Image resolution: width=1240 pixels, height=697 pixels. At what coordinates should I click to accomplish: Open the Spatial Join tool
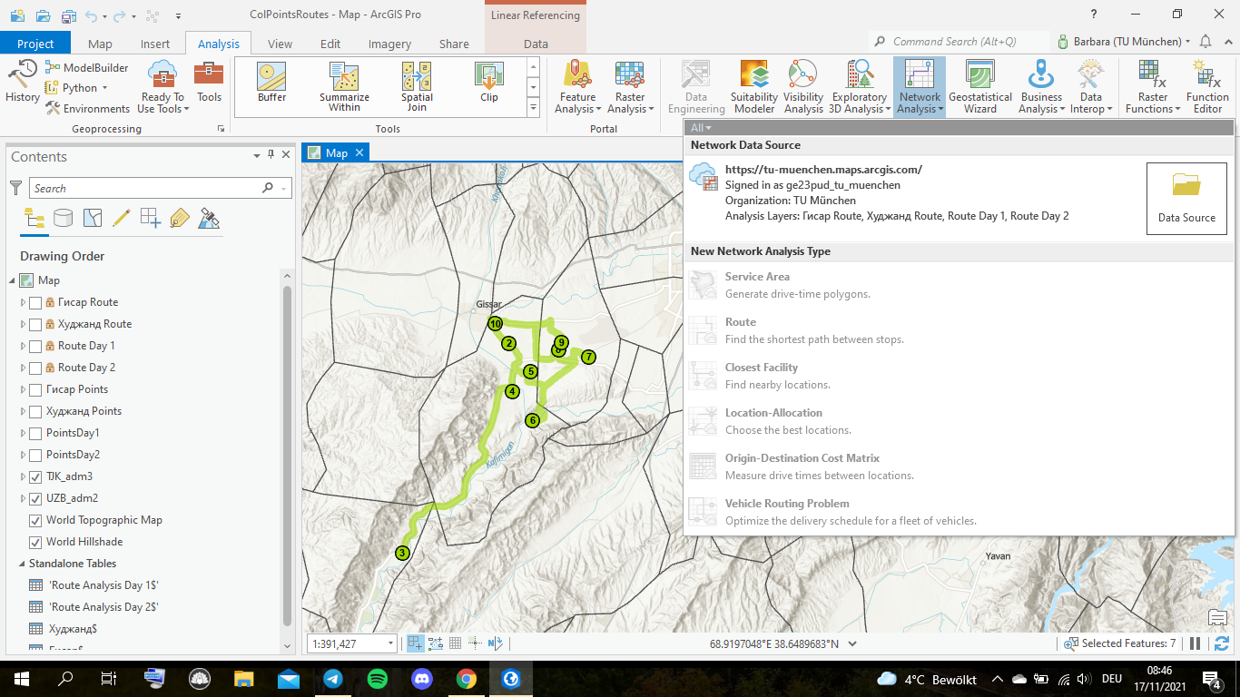[x=417, y=87]
